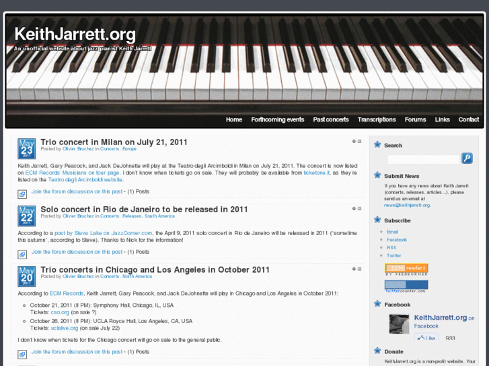Click the May 23 date badge
This screenshot has width=489, height=366.
coord(26,148)
